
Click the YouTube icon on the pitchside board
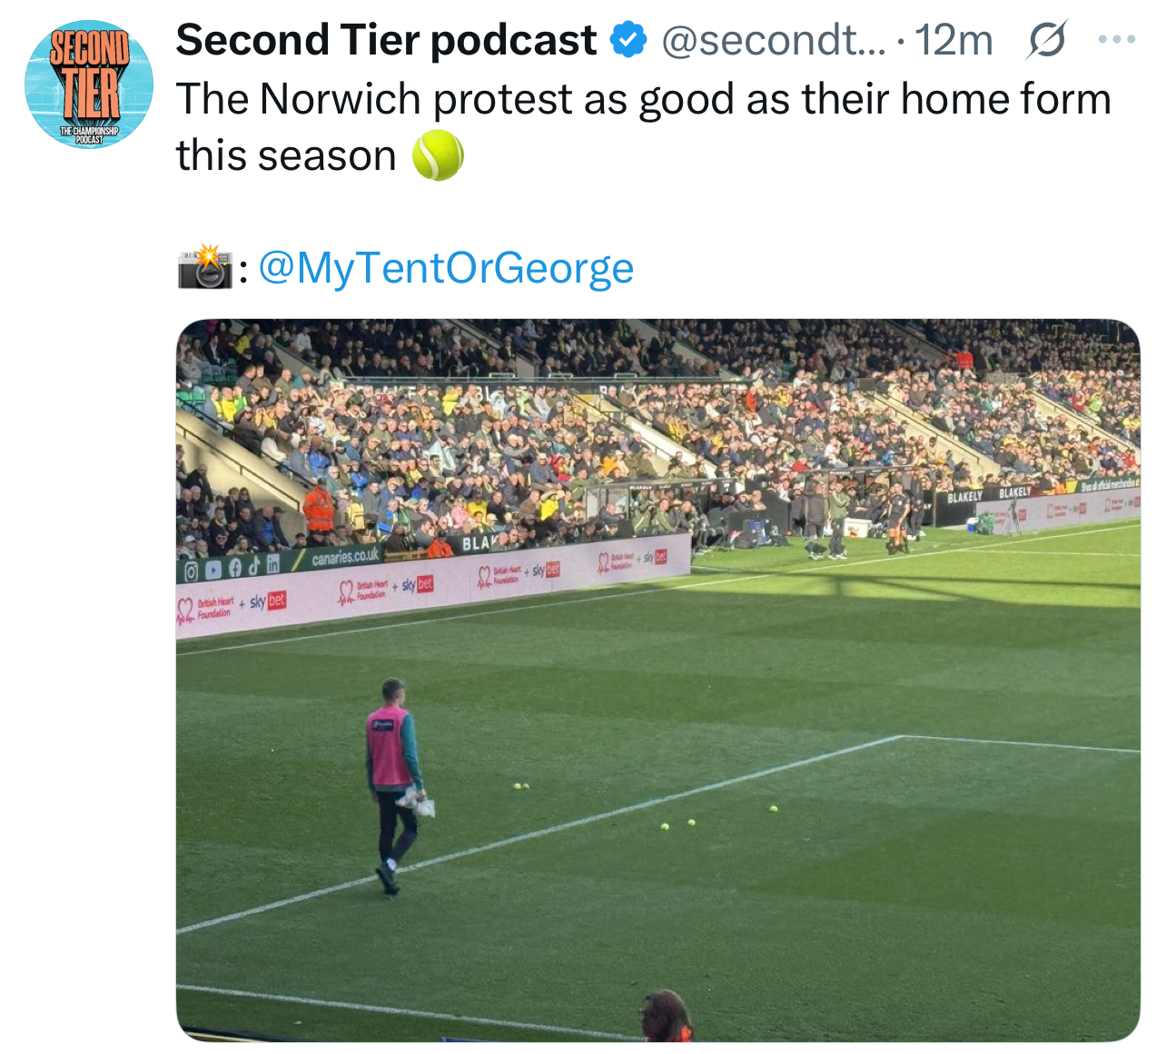click(x=212, y=570)
